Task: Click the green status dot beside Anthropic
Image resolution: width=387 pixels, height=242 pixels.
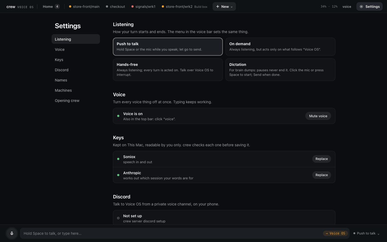Action: (118, 175)
